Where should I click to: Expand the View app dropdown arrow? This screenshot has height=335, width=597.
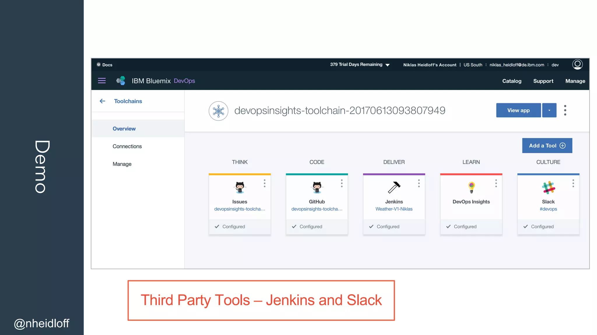549,110
